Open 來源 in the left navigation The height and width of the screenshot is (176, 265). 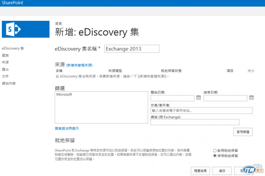pyautogui.click(x=5, y=62)
